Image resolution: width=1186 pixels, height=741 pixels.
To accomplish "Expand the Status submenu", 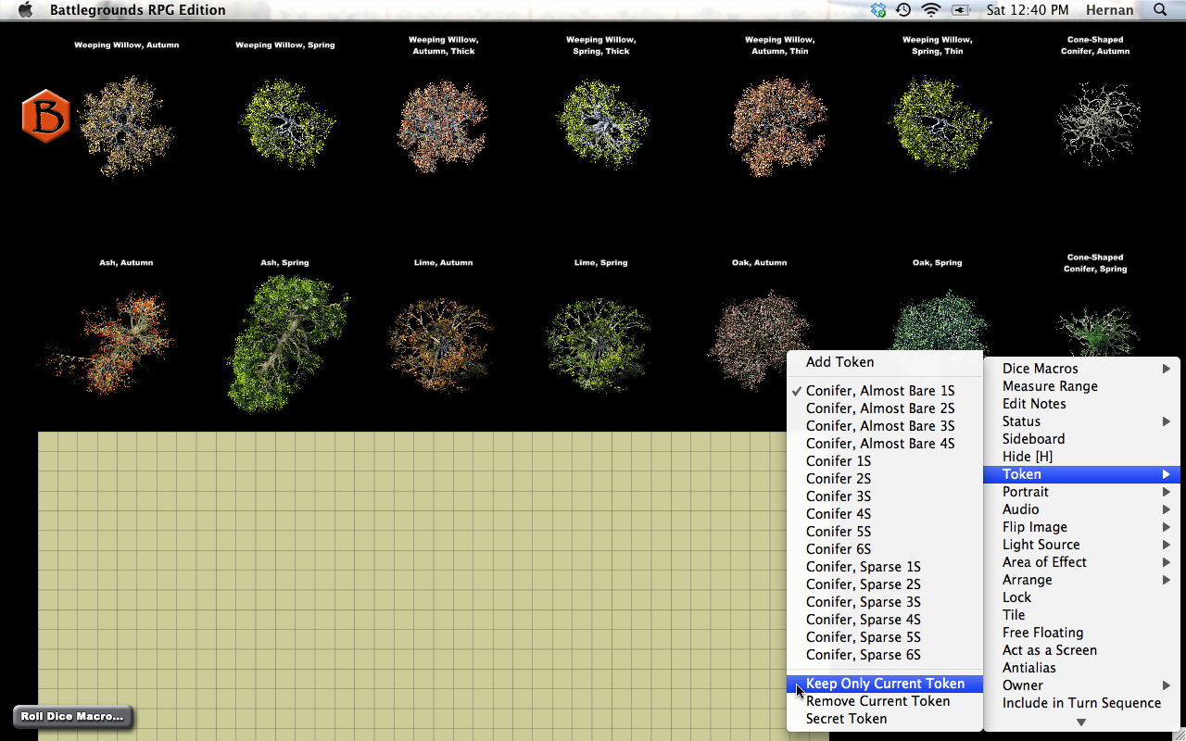I will coord(1081,421).
